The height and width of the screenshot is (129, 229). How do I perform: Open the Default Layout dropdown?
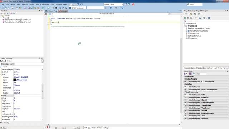122,4
